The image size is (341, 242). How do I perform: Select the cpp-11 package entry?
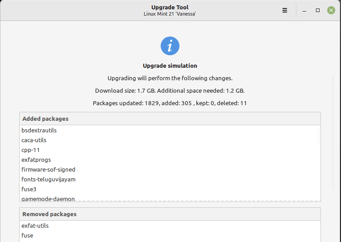31,150
